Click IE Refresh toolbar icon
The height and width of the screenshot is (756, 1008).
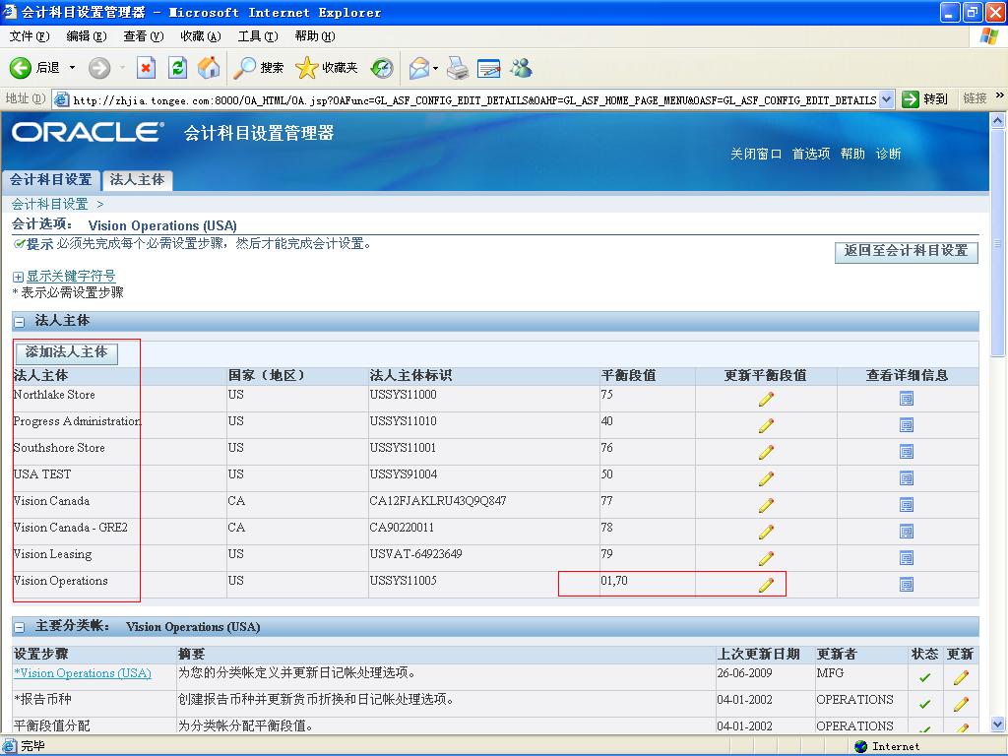click(x=177, y=68)
